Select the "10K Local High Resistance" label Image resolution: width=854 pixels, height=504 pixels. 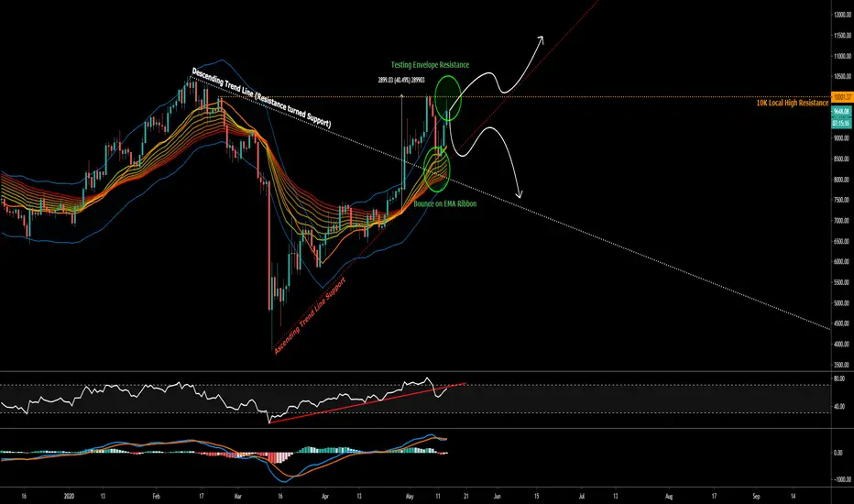pyautogui.click(x=792, y=103)
